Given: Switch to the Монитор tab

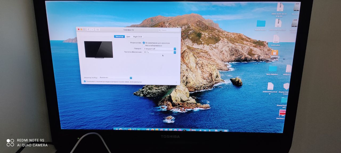Looking at the screenshot, I should click(x=119, y=36).
